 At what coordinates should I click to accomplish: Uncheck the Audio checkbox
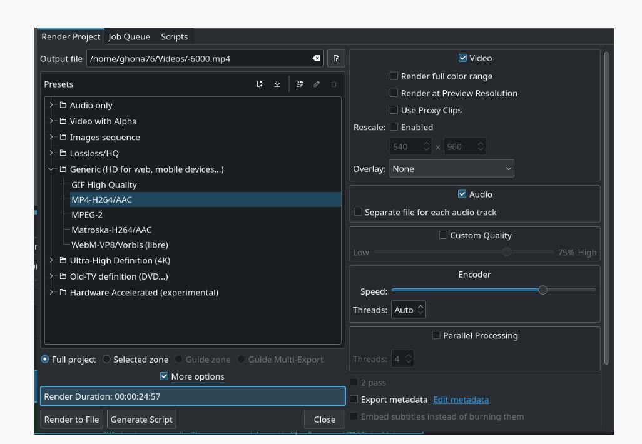(463, 194)
